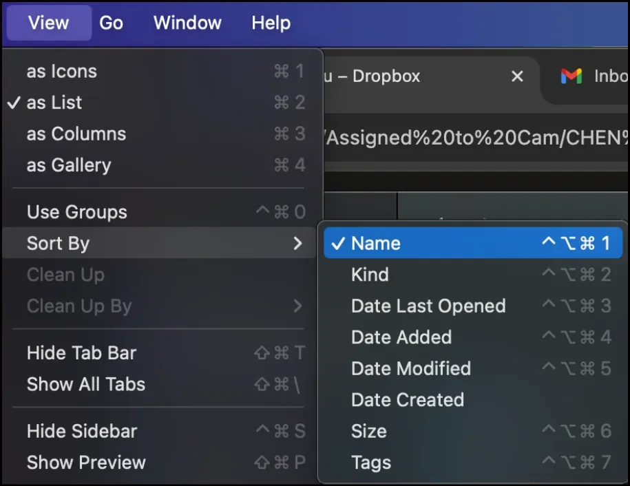
Task: Sort files by Date Last Opened
Action: tap(428, 306)
